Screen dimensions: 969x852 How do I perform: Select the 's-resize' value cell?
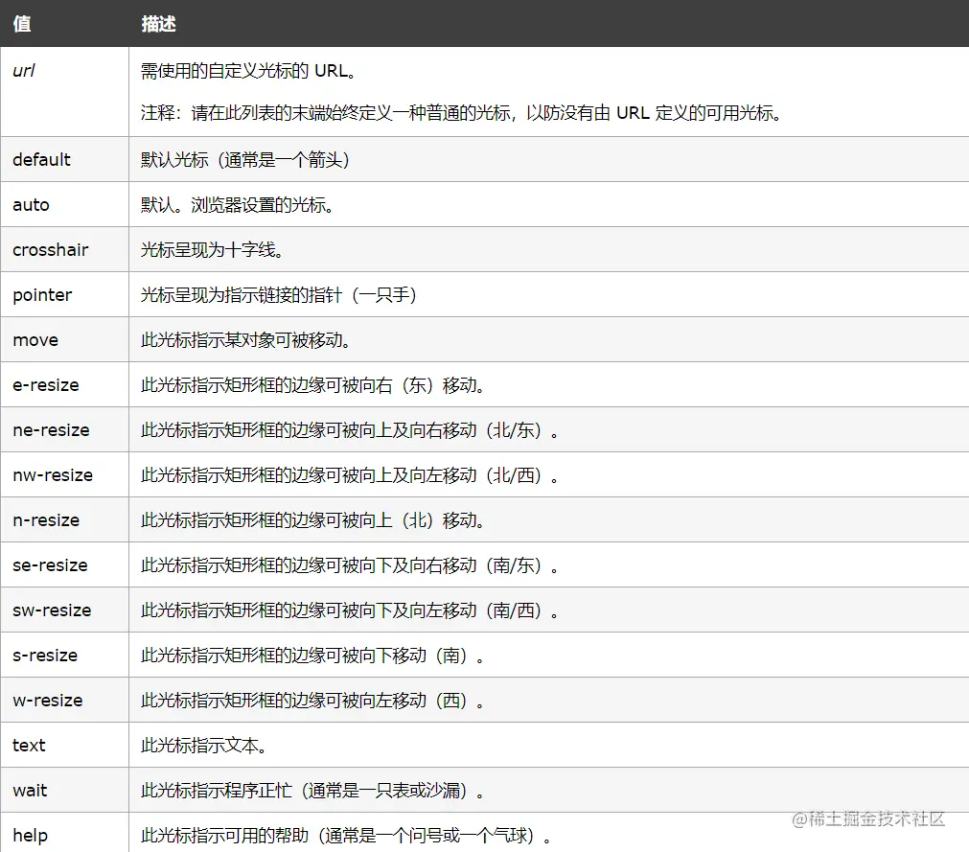point(64,656)
